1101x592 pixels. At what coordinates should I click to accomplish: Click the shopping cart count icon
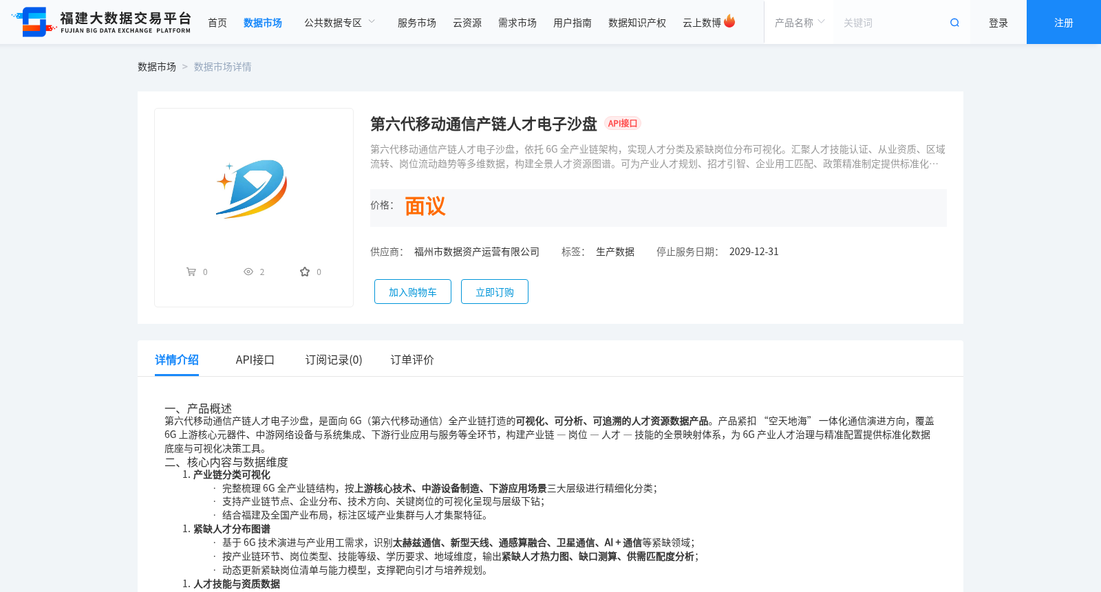191,272
